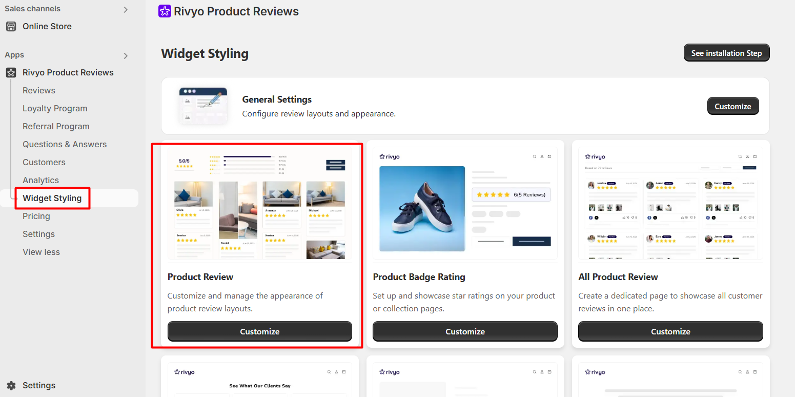
Task: Click 'Configure review layouts and appearance.' text
Action: [319, 113]
